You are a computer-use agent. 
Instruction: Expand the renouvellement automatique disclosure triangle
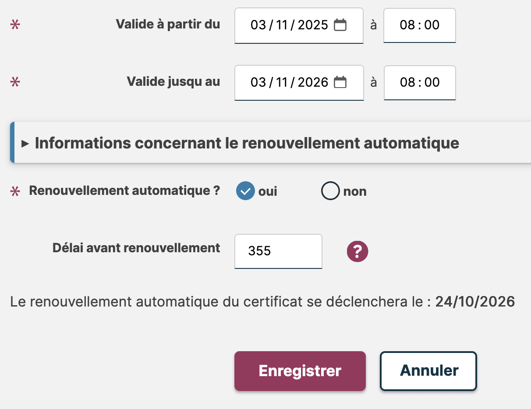click(x=25, y=143)
